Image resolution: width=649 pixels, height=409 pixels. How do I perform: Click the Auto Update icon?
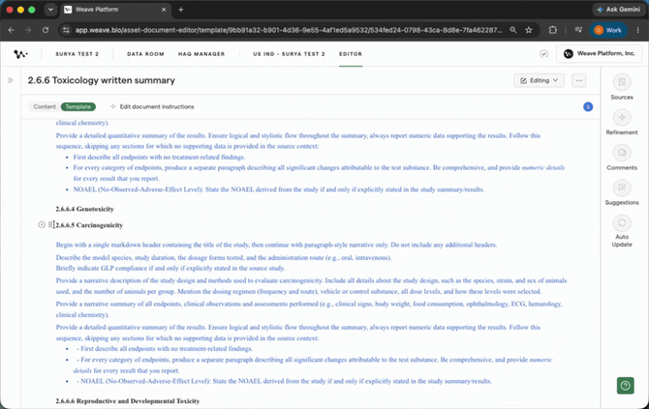tap(622, 223)
